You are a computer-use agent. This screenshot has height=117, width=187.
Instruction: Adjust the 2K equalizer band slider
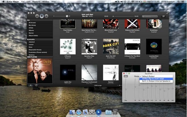point(160,89)
